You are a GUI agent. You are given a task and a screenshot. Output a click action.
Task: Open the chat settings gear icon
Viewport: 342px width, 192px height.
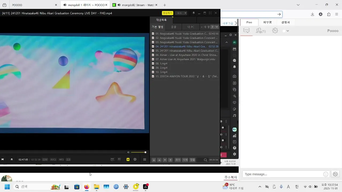275,31
